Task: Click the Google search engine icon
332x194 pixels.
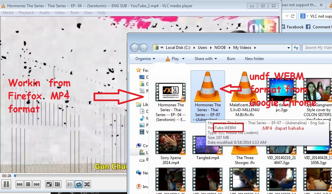Action: (303, 16)
